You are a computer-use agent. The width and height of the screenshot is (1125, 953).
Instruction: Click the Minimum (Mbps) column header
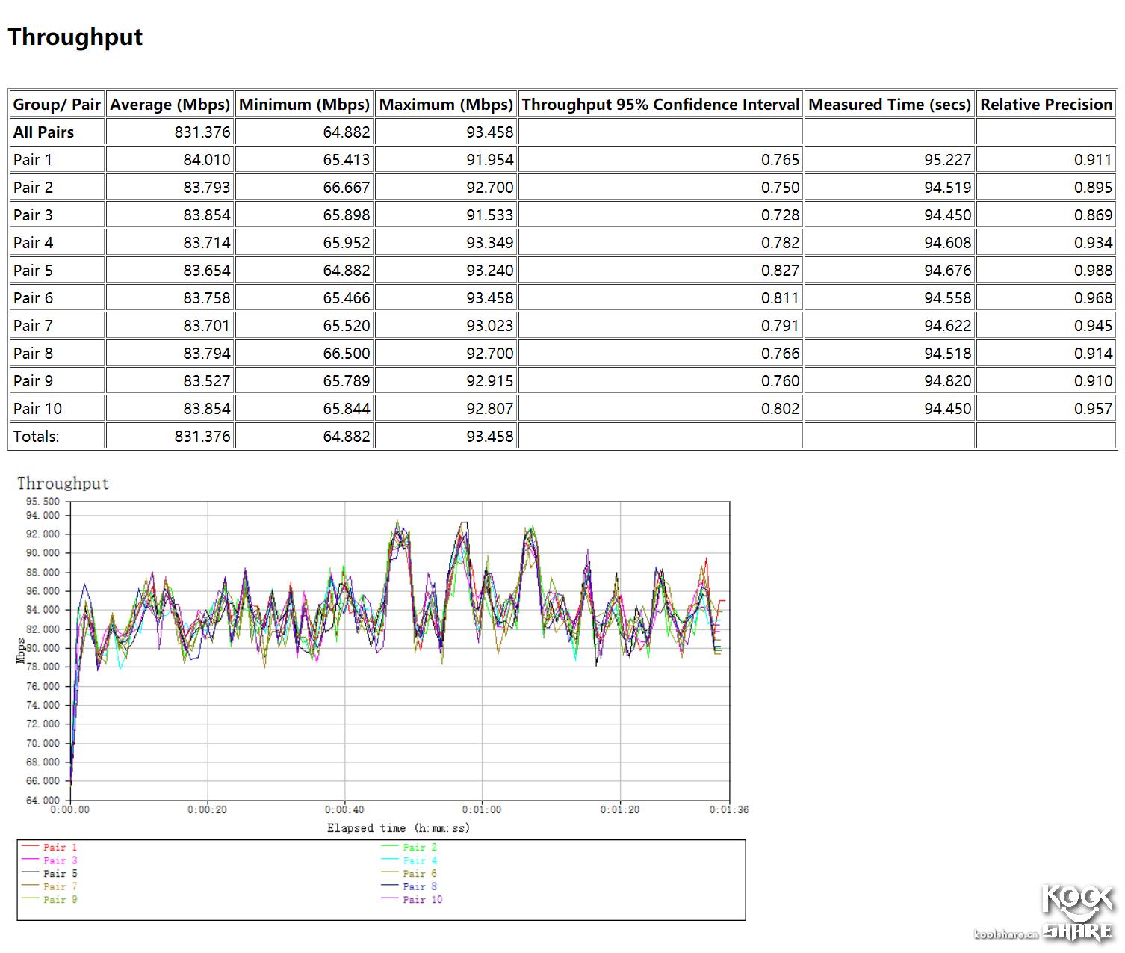pos(304,105)
